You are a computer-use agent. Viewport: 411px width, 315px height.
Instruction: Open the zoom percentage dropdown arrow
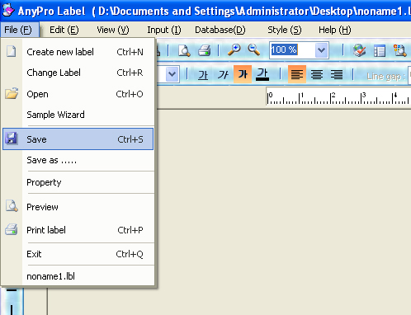coord(321,50)
